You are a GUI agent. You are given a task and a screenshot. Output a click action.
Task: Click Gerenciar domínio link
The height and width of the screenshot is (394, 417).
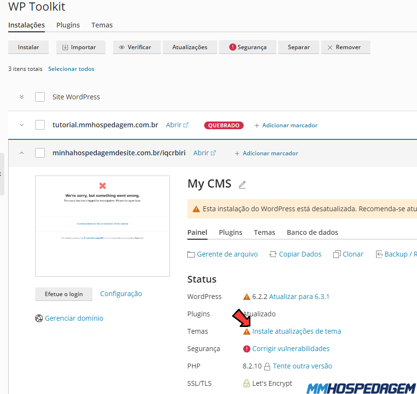(74, 318)
